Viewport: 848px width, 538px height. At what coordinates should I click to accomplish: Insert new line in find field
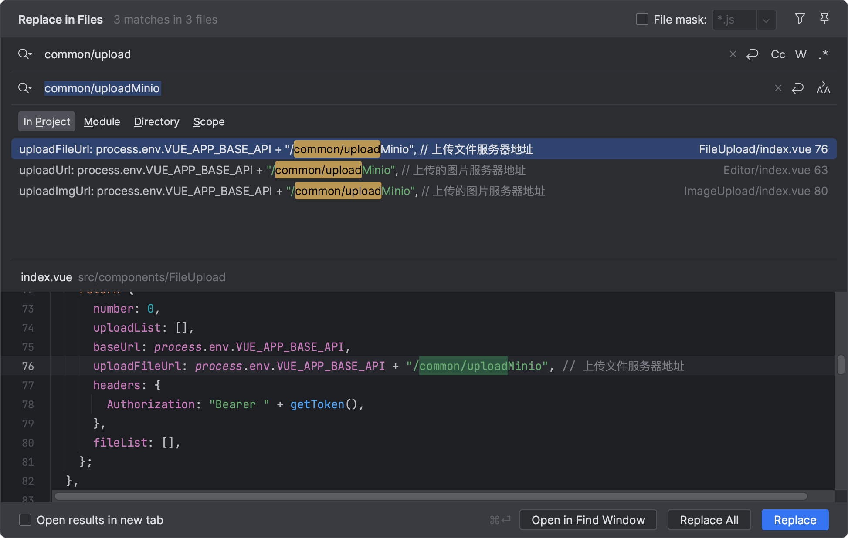point(752,54)
